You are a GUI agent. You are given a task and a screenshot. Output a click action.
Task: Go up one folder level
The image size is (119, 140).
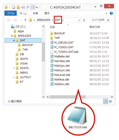click(x=25, y=20)
